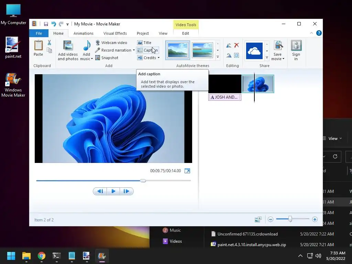Open Movie Maker Help question mark
This screenshot has height=264, width=352.
[x=319, y=33]
